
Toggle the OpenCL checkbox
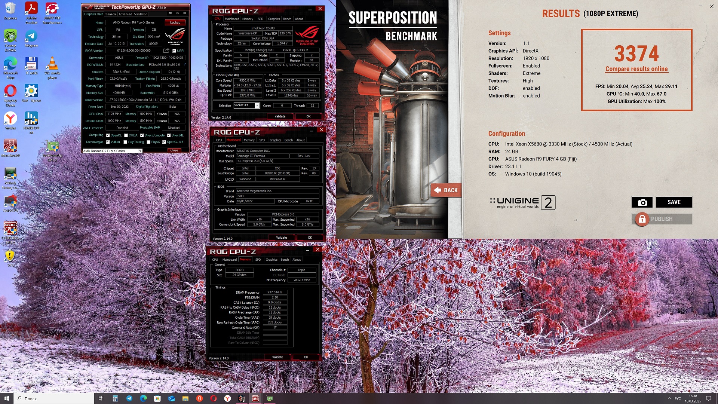[x=108, y=135]
